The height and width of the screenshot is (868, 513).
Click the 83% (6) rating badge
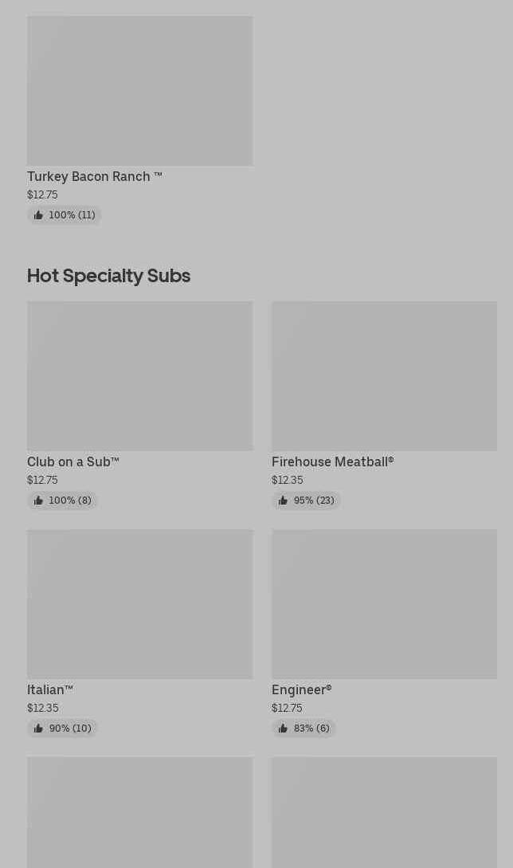tap(303, 729)
